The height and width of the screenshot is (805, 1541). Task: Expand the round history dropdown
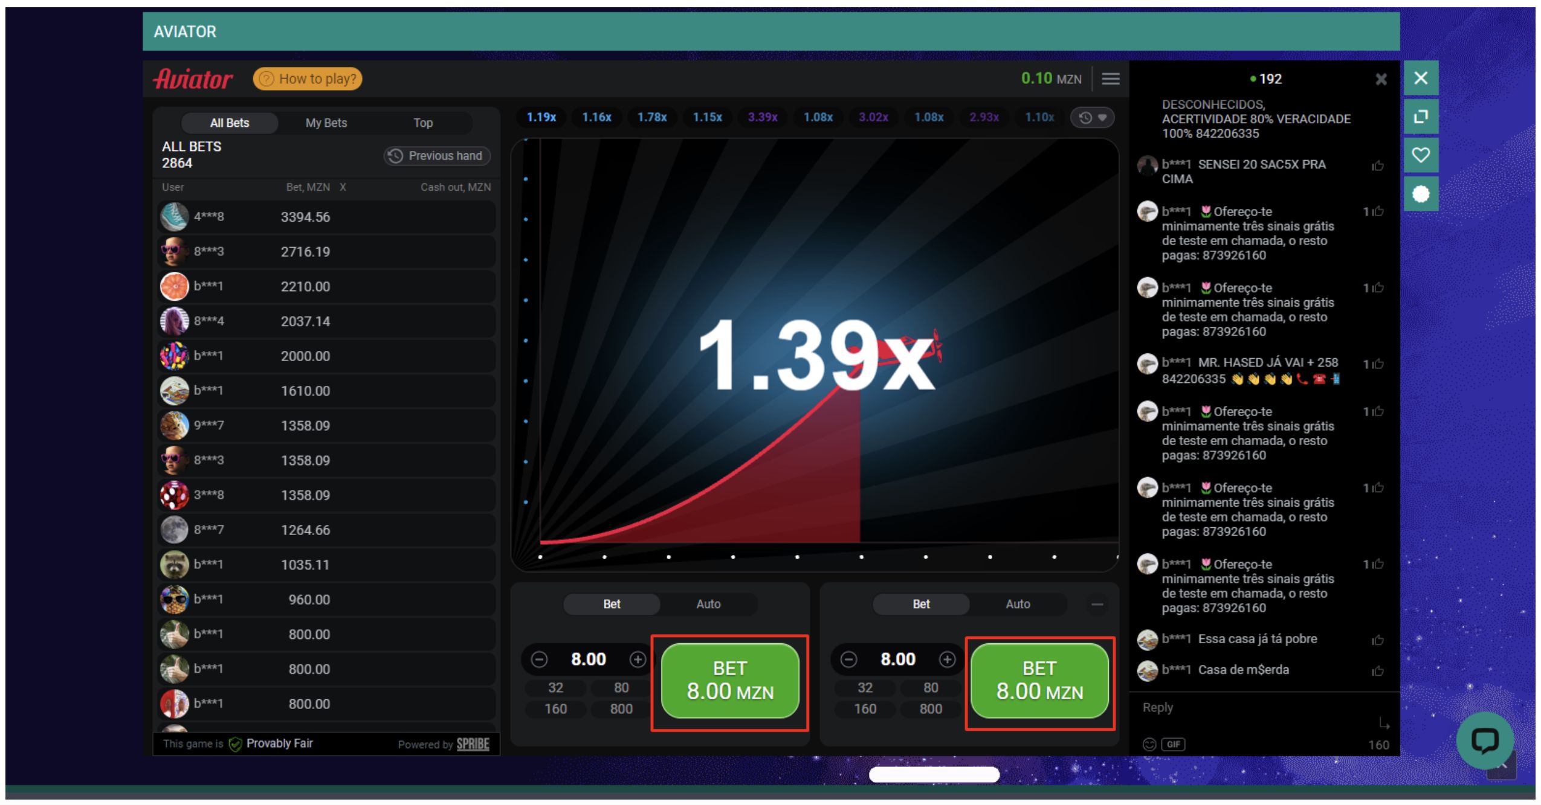click(x=1093, y=118)
